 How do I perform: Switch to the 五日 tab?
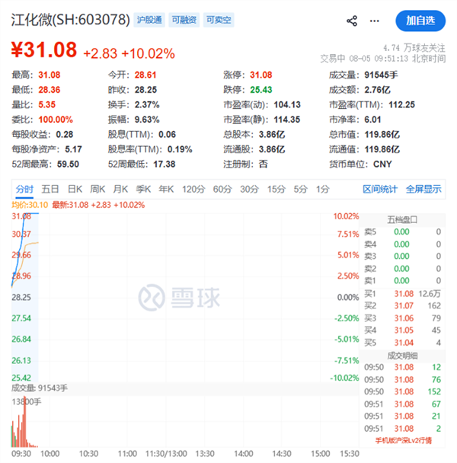50,189
